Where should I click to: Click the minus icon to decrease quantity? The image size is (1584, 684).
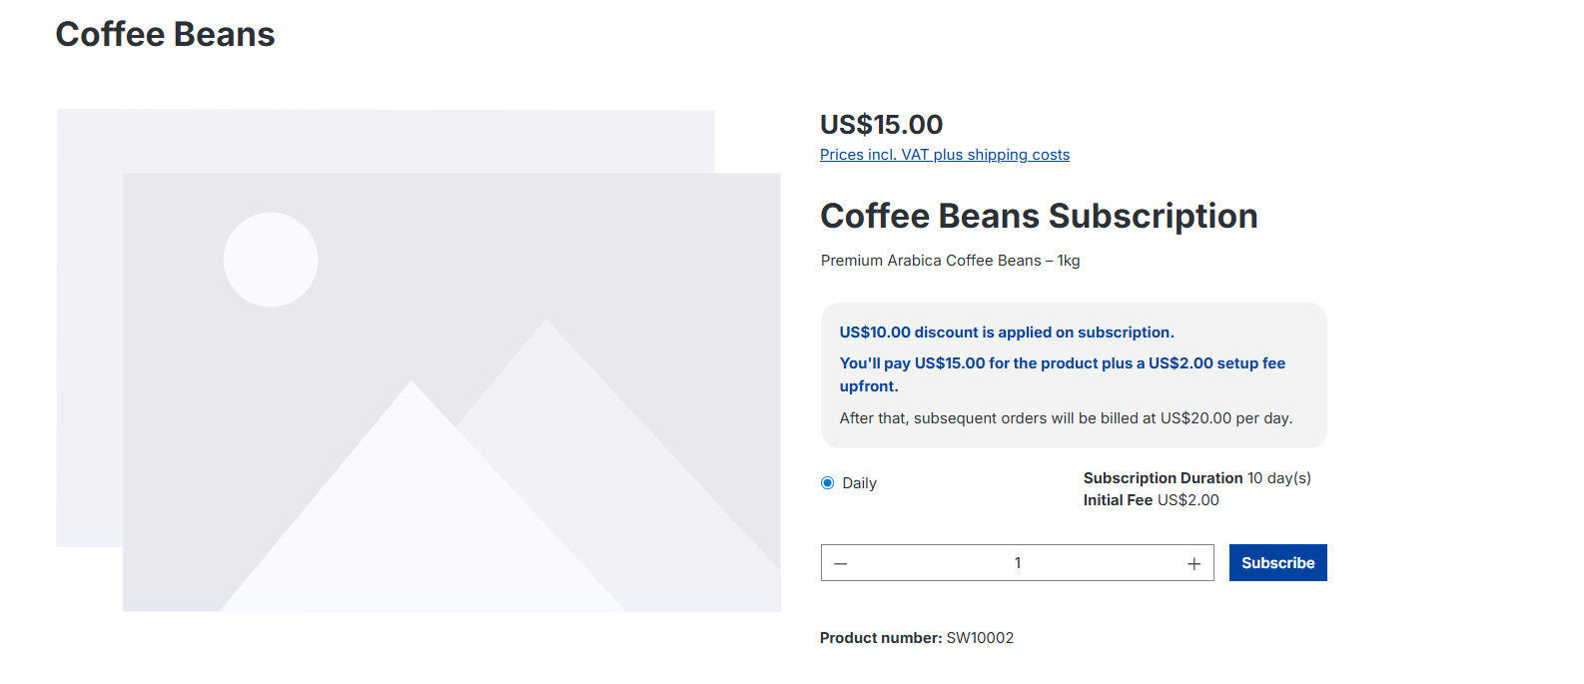click(840, 562)
